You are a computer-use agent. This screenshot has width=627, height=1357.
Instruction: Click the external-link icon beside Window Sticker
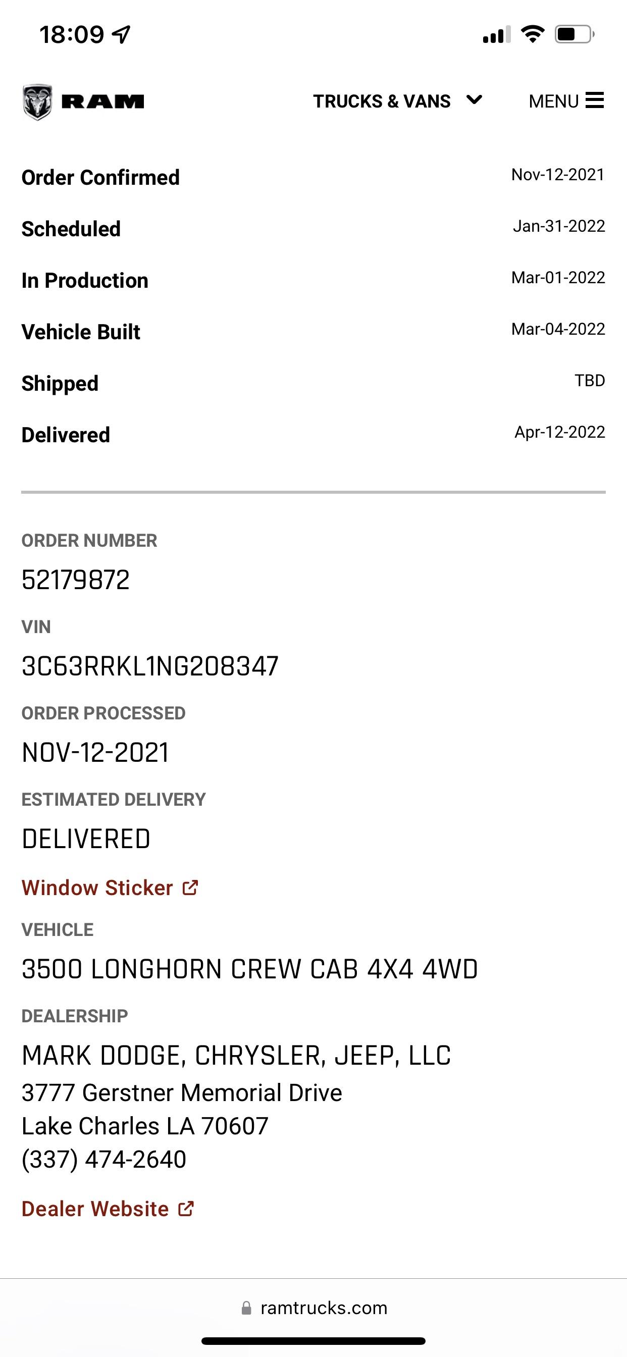point(190,888)
